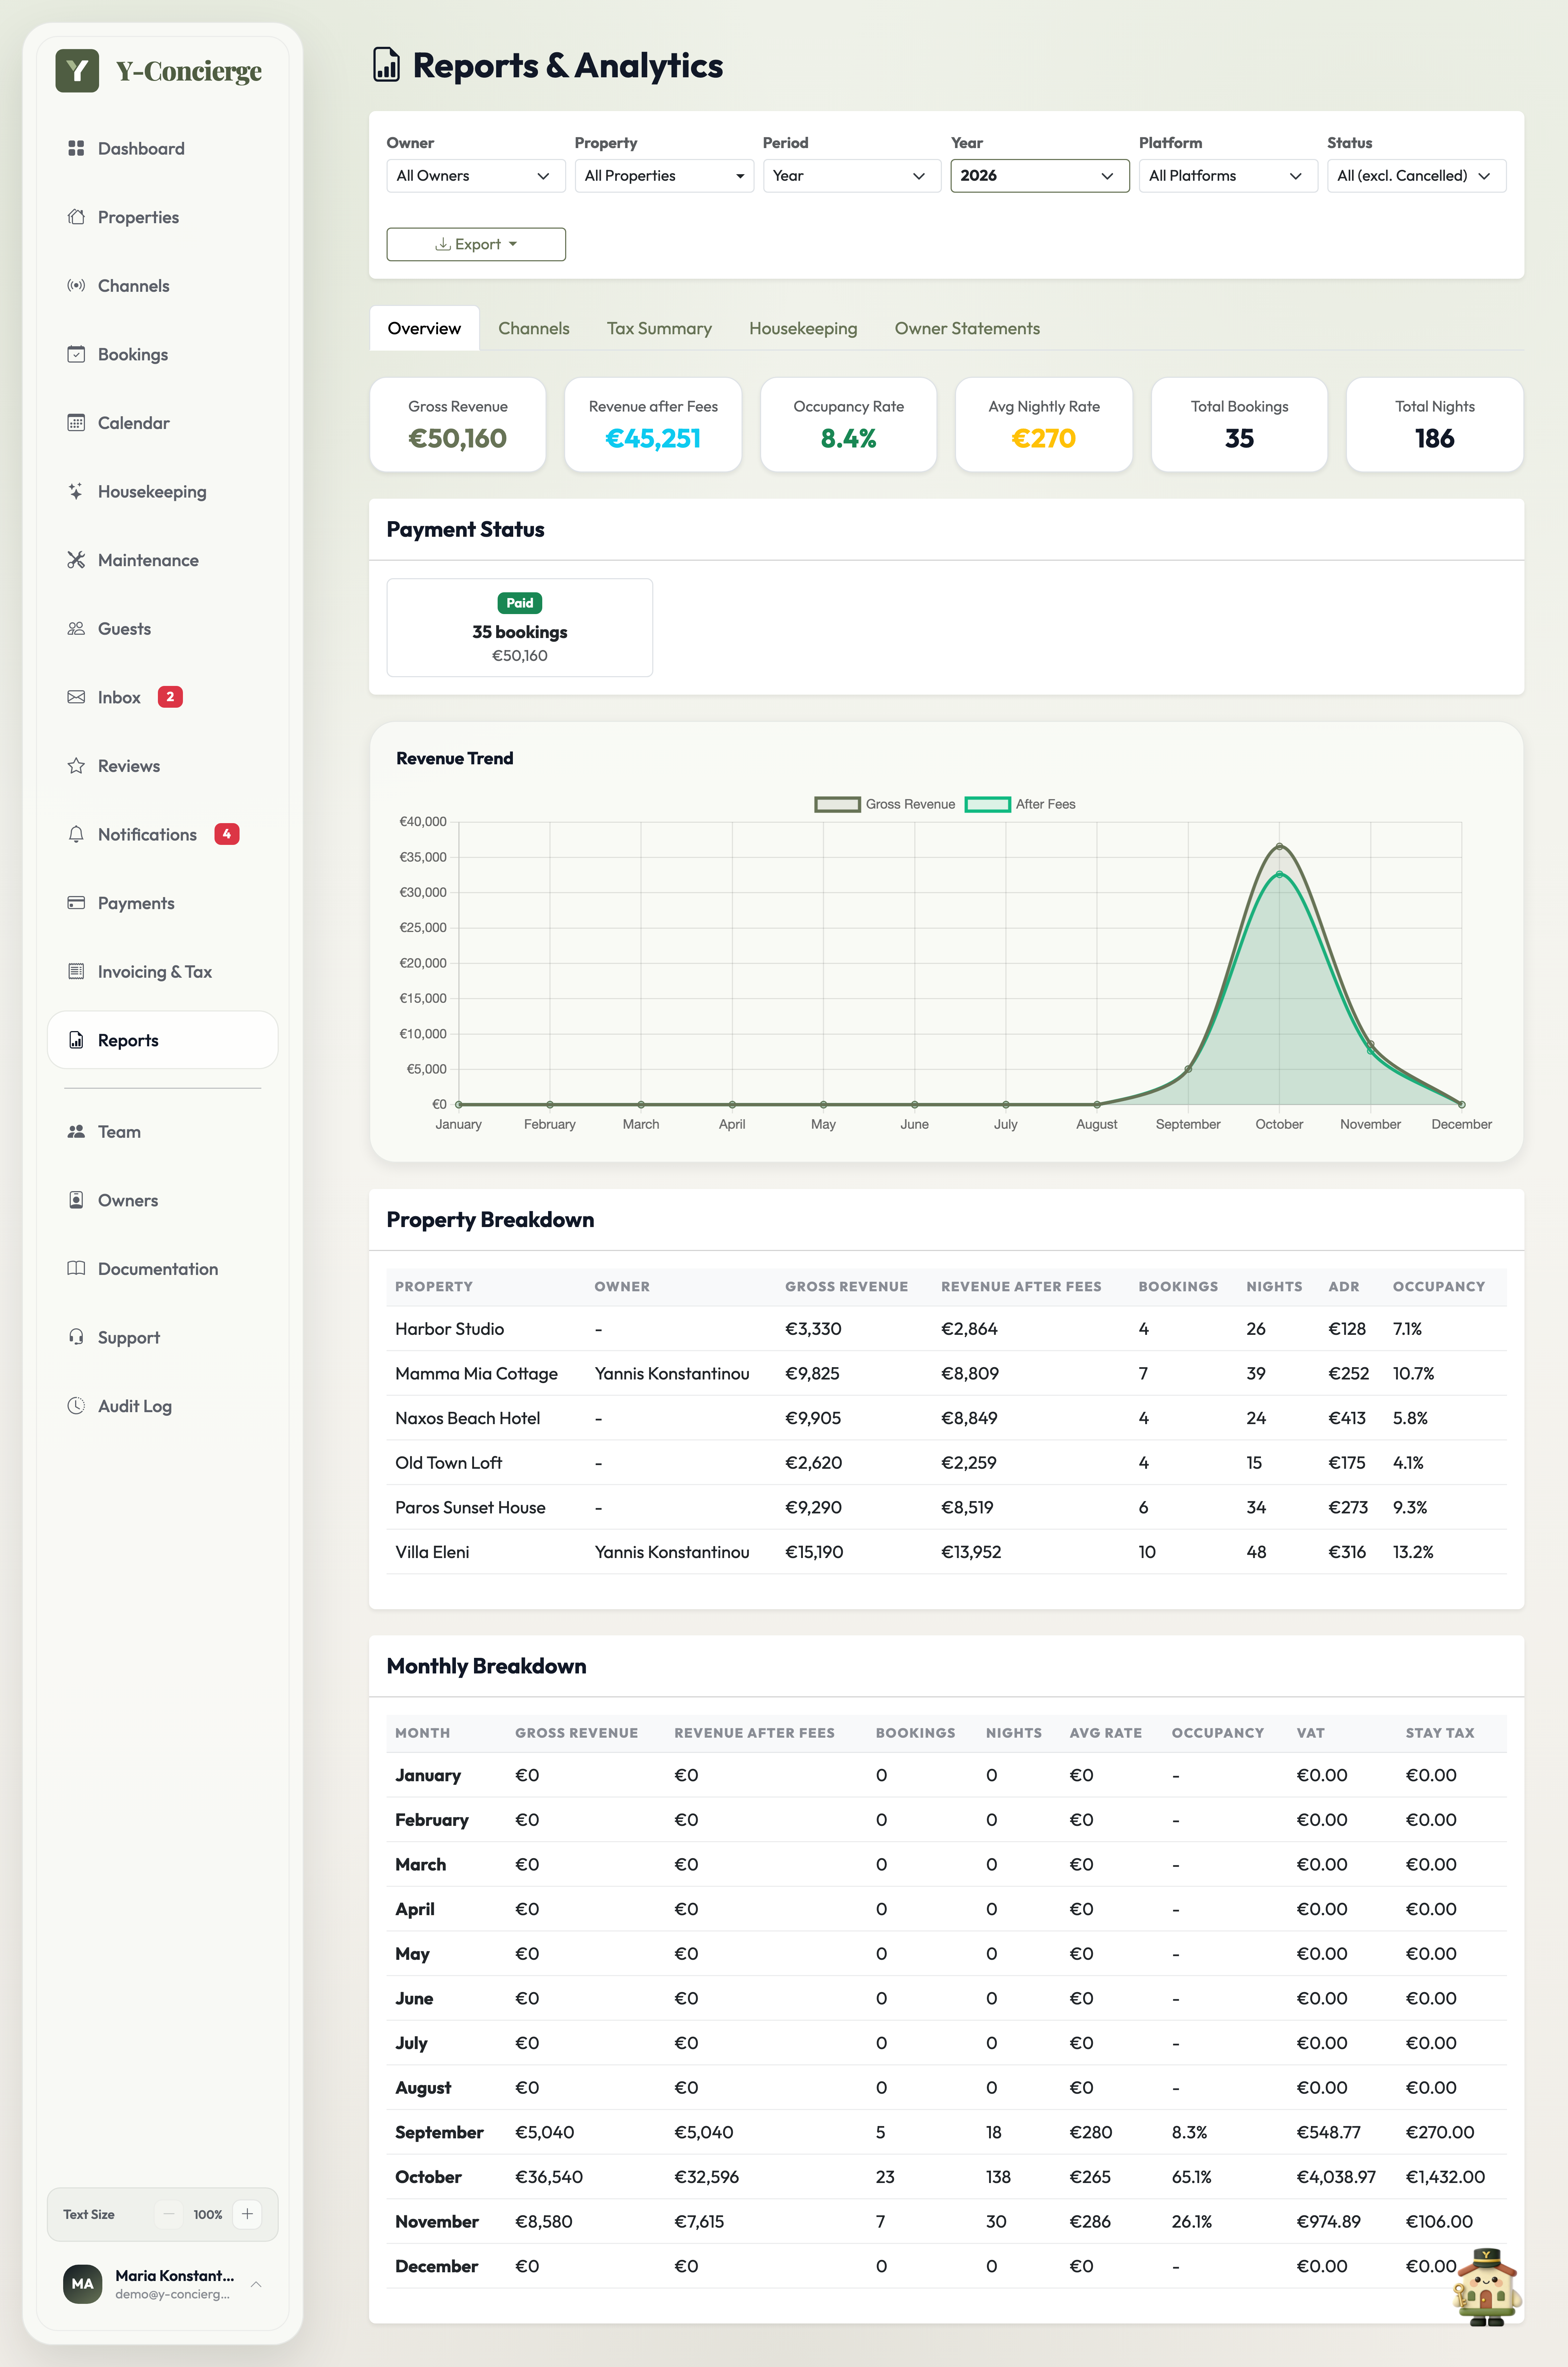Image resolution: width=1568 pixels, height=2367 pixels.
Task: Open the Period dropdown
Action: click(x=852, y=176)
